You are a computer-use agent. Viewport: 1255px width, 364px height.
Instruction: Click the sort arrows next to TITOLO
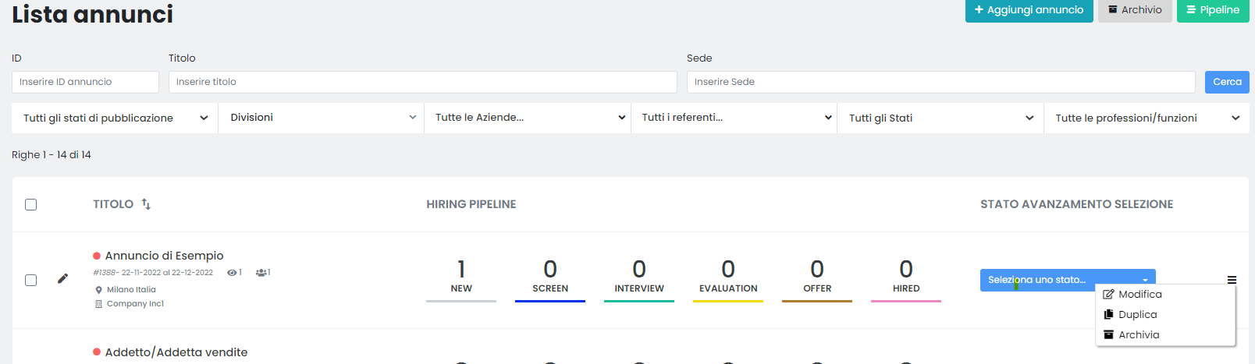tap(146, 204)
